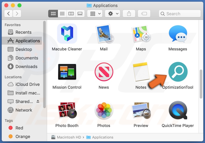Image resolution: width=205 pixels, height=143 pixels.
Task: Click the "Photo Booth" label text
Action: coord(67,126)
